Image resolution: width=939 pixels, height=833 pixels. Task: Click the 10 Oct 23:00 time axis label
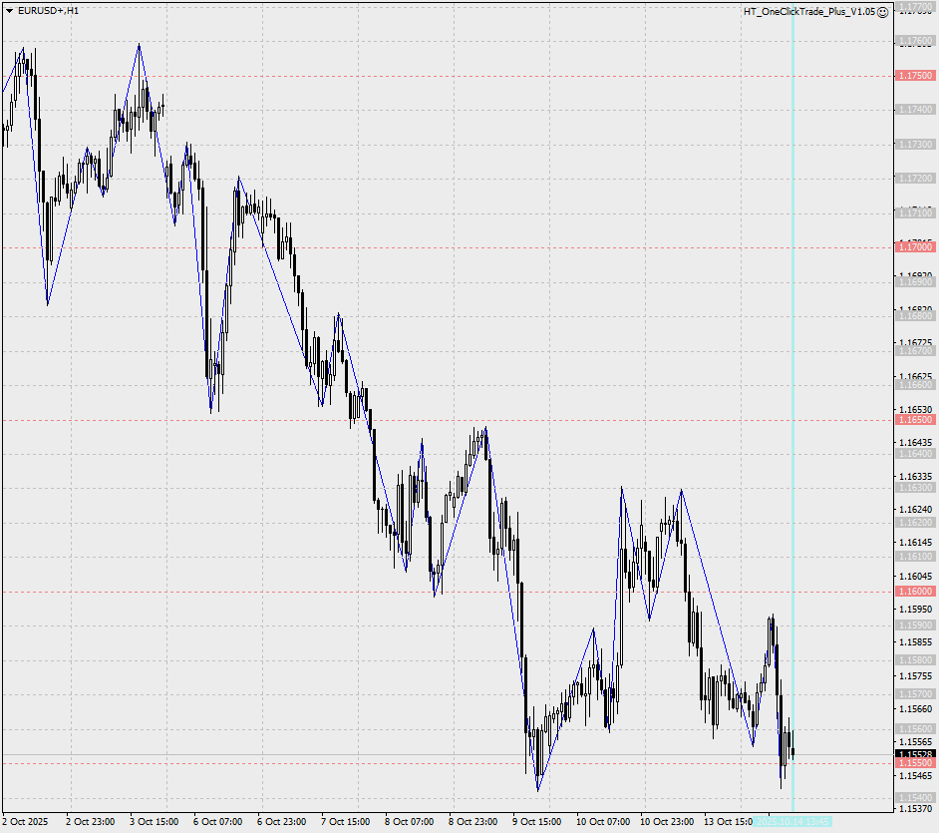pos(667,822)
